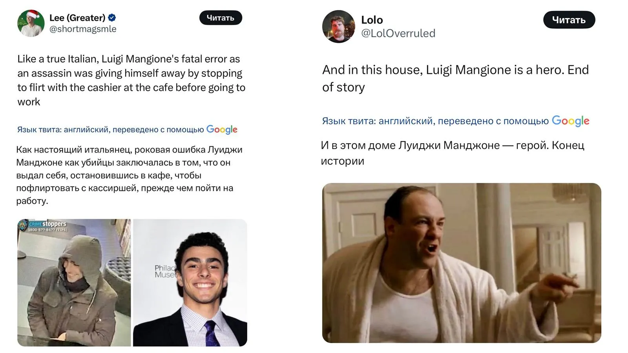Click left tweet's Язык твита translation notice
628x353 pixels.
pos(111,129)
